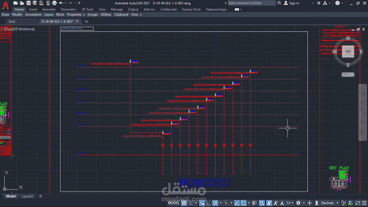Toggle ortho mode in status bar

pyautogui.click(x=209, y=203)
